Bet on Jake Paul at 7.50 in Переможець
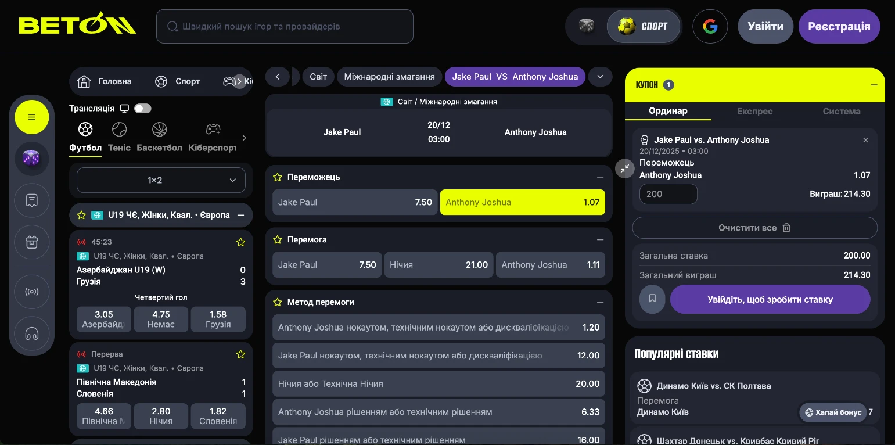The image size is (895, 445). [355, 202]
